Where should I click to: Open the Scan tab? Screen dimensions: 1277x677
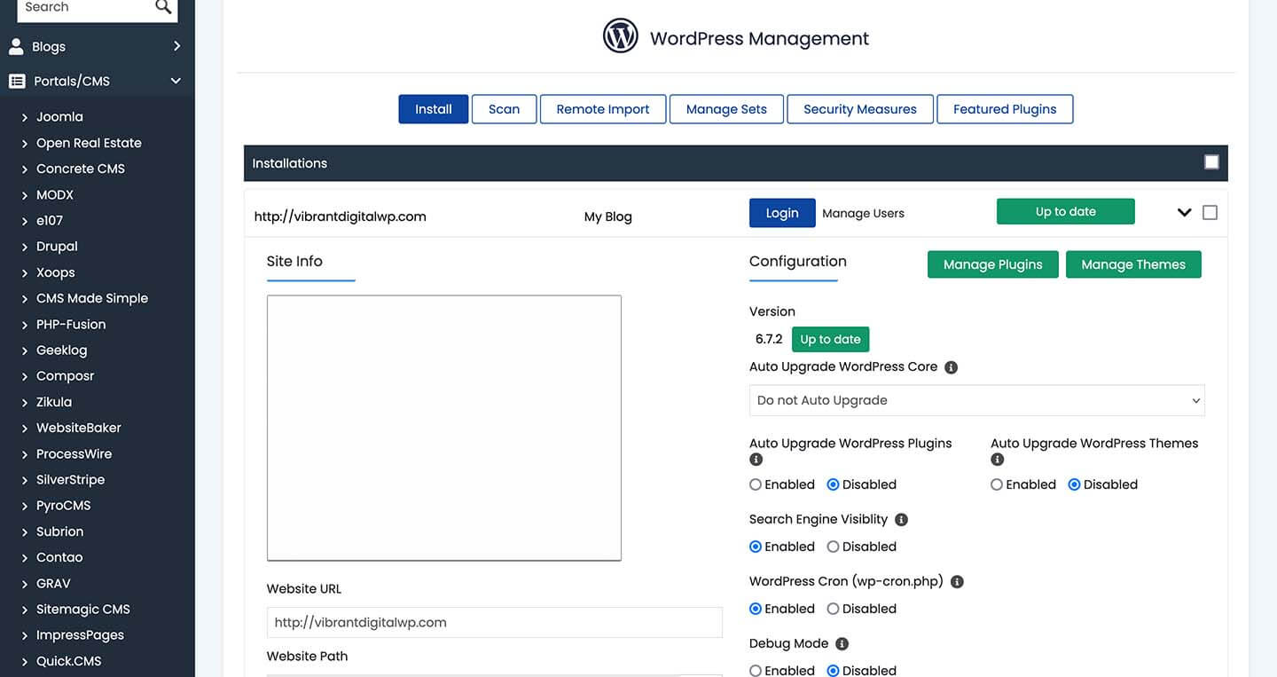[x=504, y=109]
